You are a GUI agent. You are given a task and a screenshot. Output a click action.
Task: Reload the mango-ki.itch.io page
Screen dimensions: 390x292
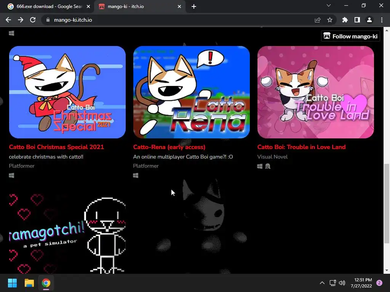pos(33,20)
